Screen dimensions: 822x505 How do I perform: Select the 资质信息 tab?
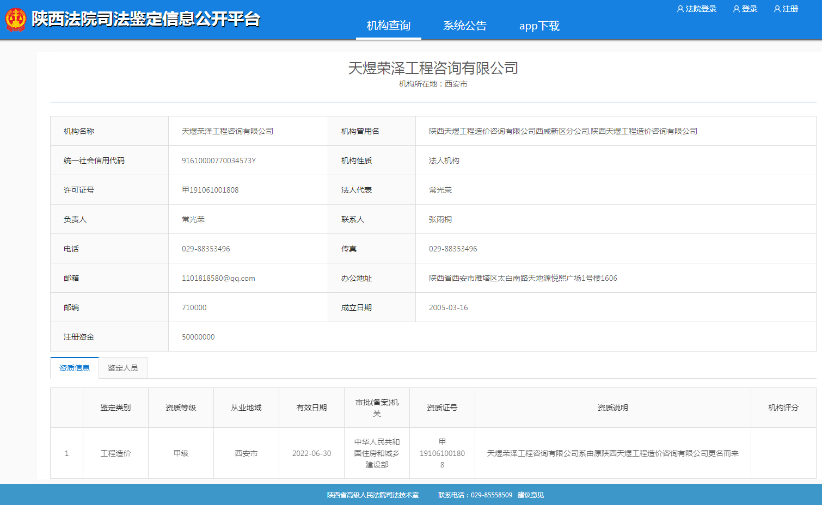75,368
